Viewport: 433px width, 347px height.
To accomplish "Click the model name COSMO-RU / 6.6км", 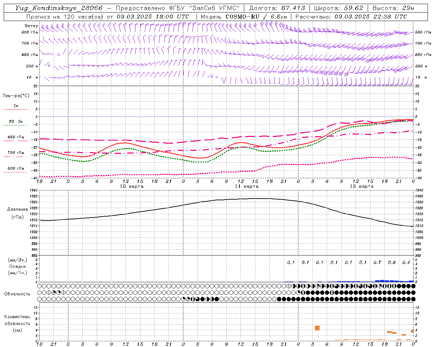I will tap(256, 17).
